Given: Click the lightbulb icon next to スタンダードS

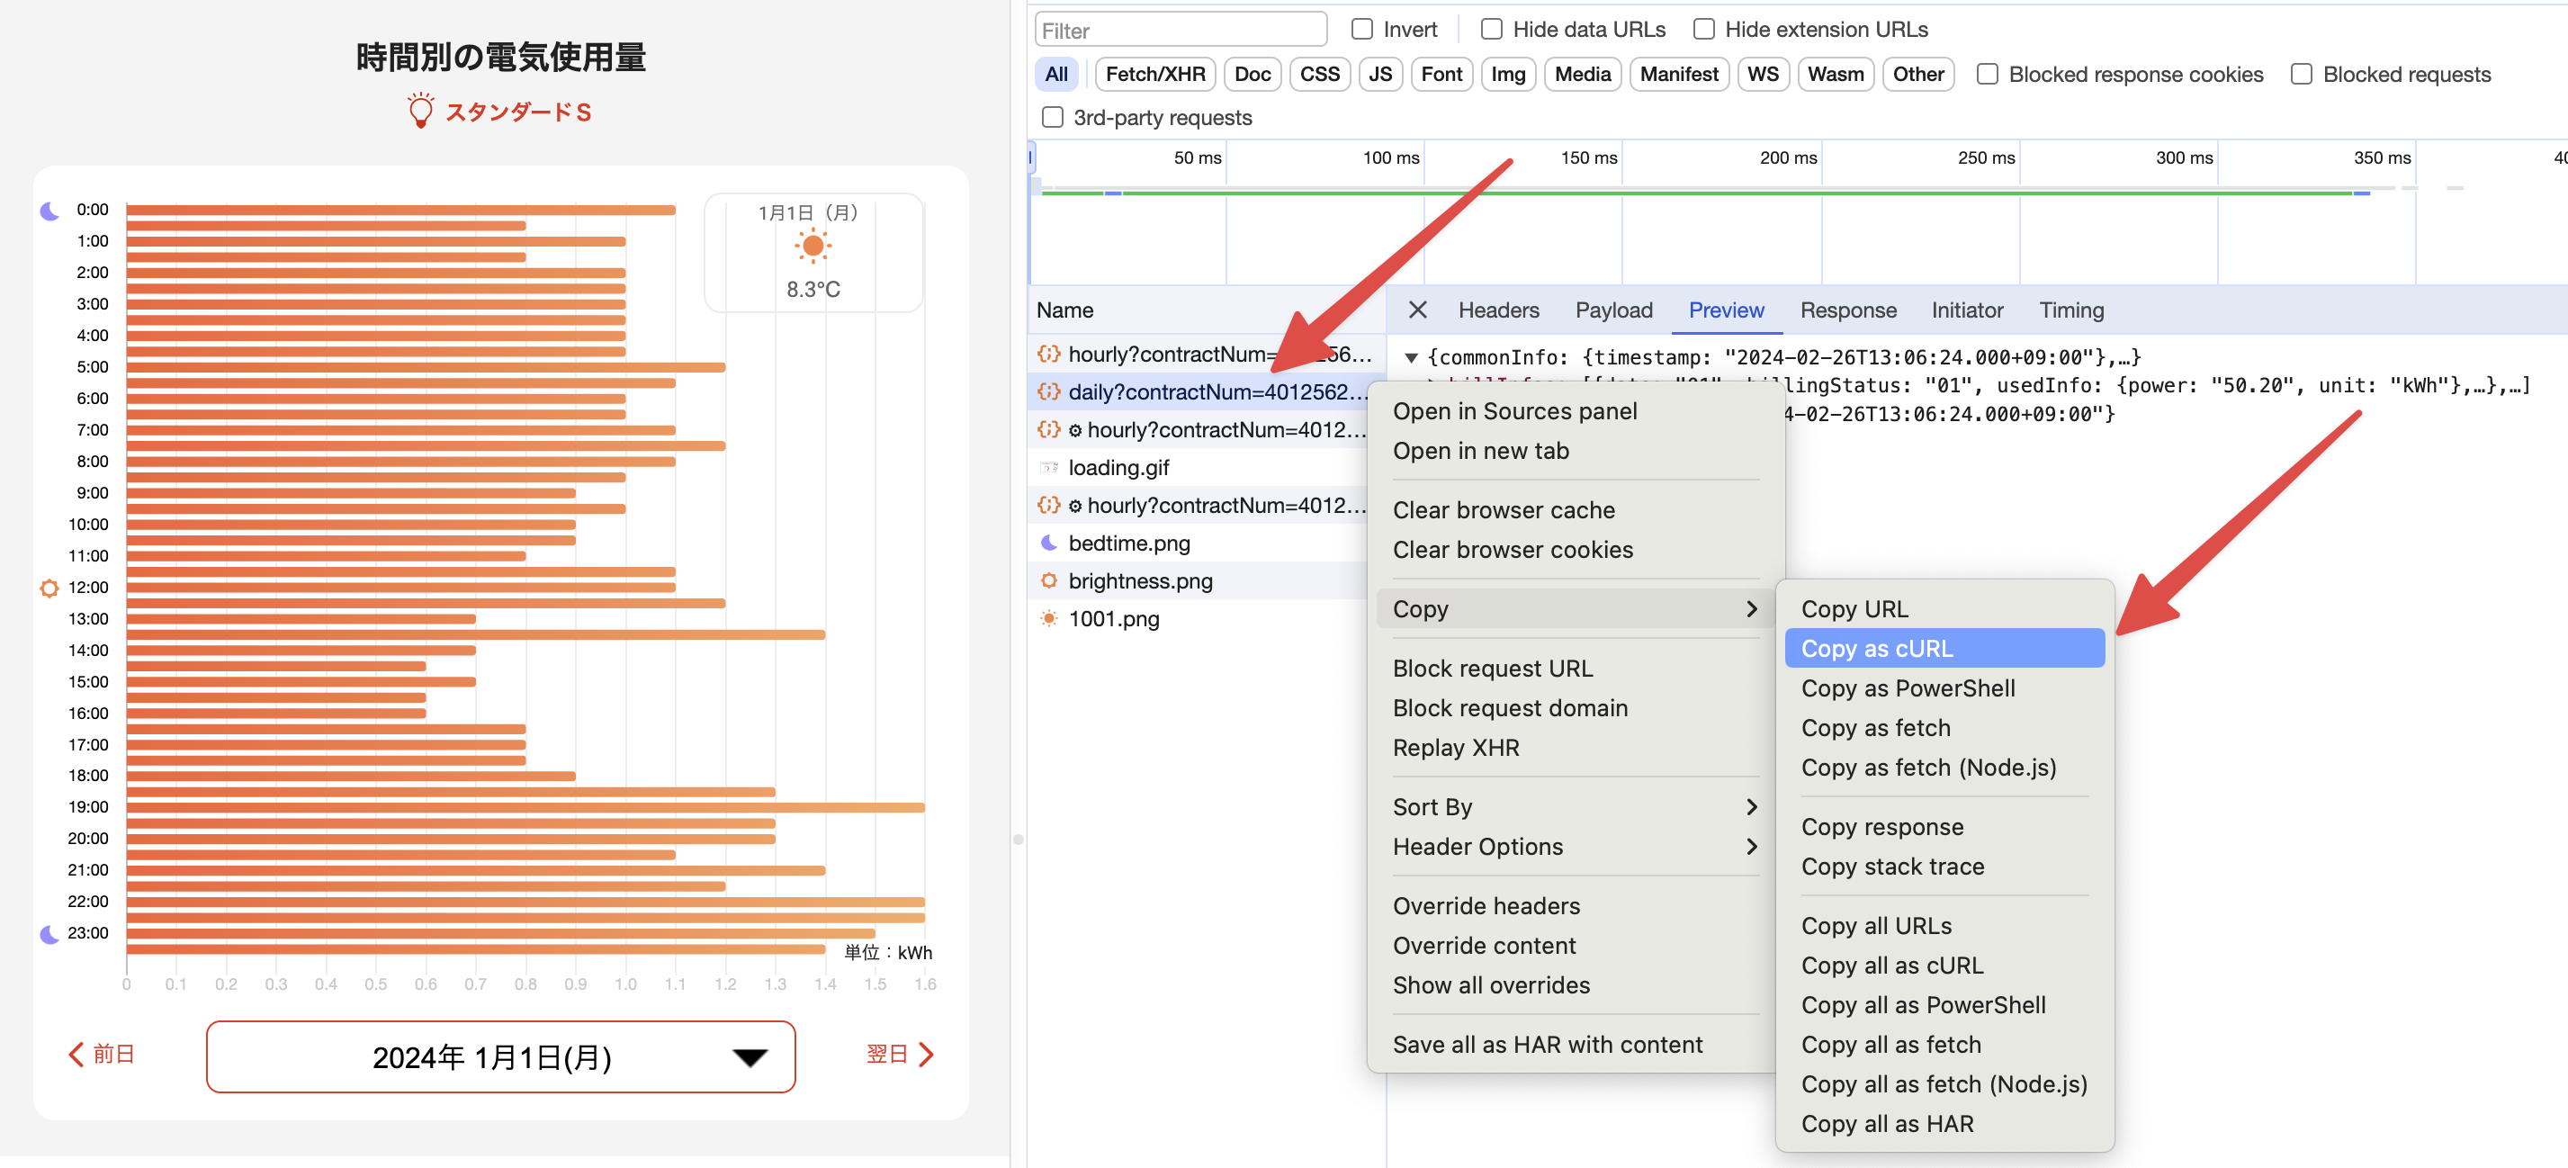Looking at the screenshot, I should (x=421, y=111).
